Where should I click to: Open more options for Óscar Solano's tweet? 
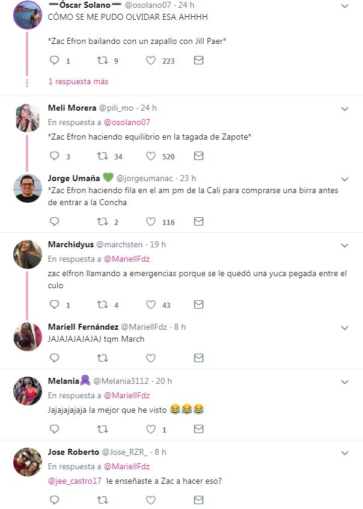pyautogui.click(x=345, y=6)
